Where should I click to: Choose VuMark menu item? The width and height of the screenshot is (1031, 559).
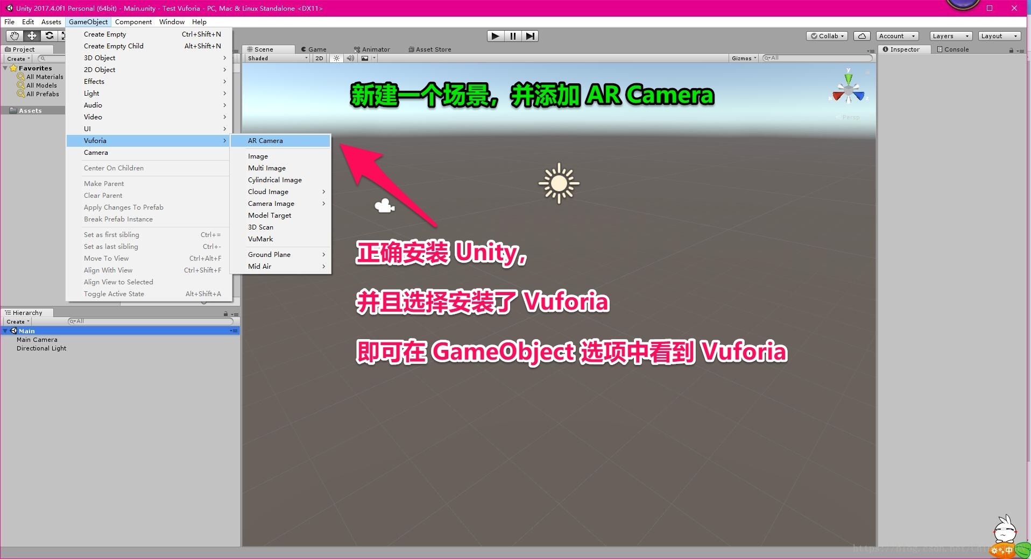click(x=280, y=239)
